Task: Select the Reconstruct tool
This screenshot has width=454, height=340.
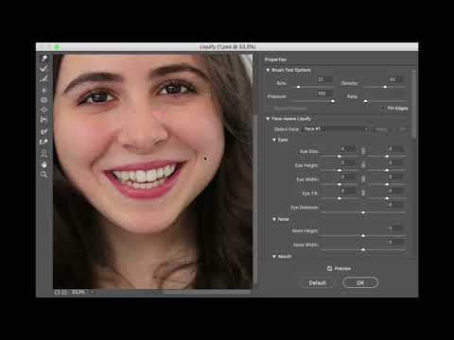Action: (44, 69)
